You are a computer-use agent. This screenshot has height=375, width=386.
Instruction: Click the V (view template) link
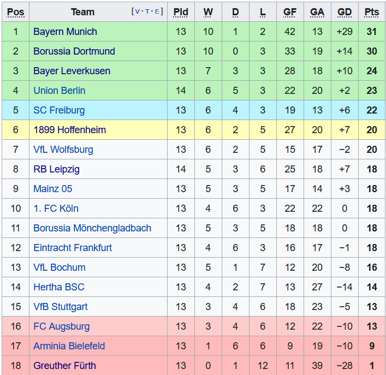pos(137,11)
